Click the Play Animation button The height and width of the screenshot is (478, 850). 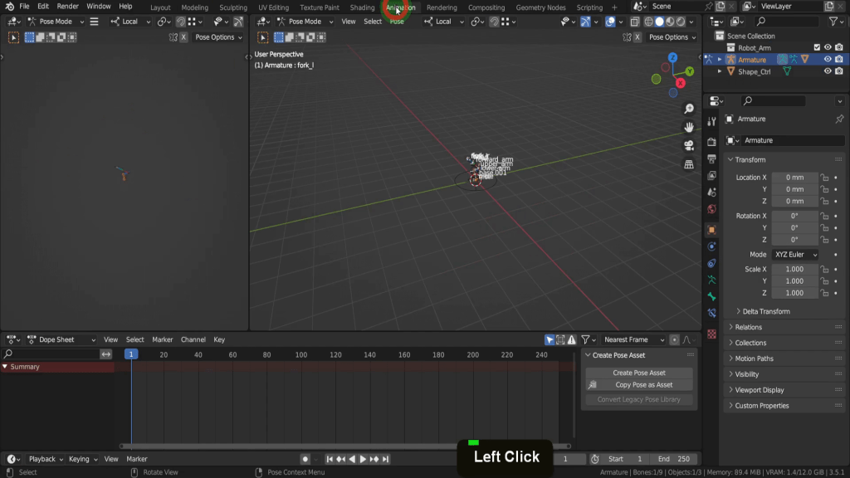[x=363, y=459]
